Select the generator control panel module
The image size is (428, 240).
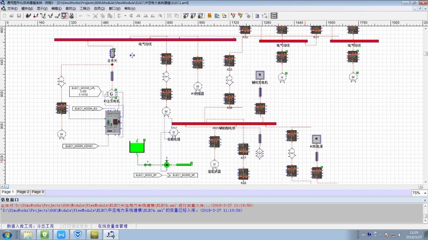coord(113,123)
